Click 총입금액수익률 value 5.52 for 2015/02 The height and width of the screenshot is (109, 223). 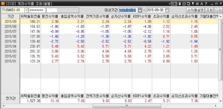80,56
